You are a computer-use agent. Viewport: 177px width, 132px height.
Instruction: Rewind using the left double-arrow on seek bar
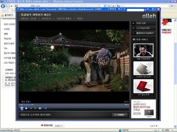[22, 105]
